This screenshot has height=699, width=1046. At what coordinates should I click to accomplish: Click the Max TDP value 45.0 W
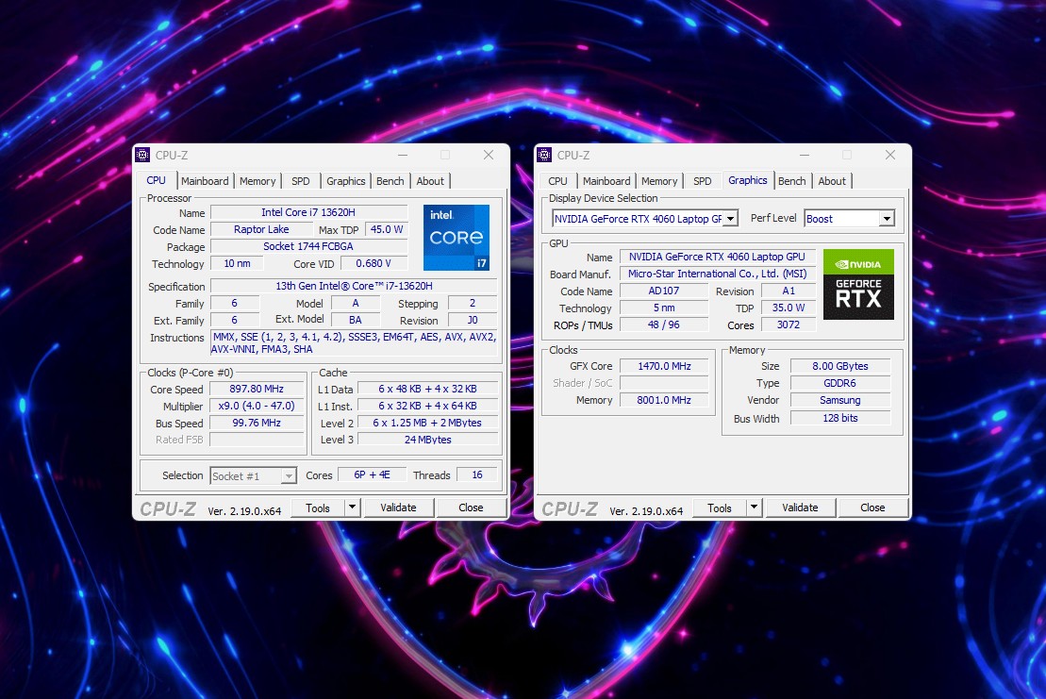(387, 229)
